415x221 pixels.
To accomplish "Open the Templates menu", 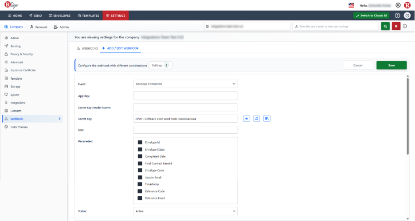I will [x=88, y=16].
